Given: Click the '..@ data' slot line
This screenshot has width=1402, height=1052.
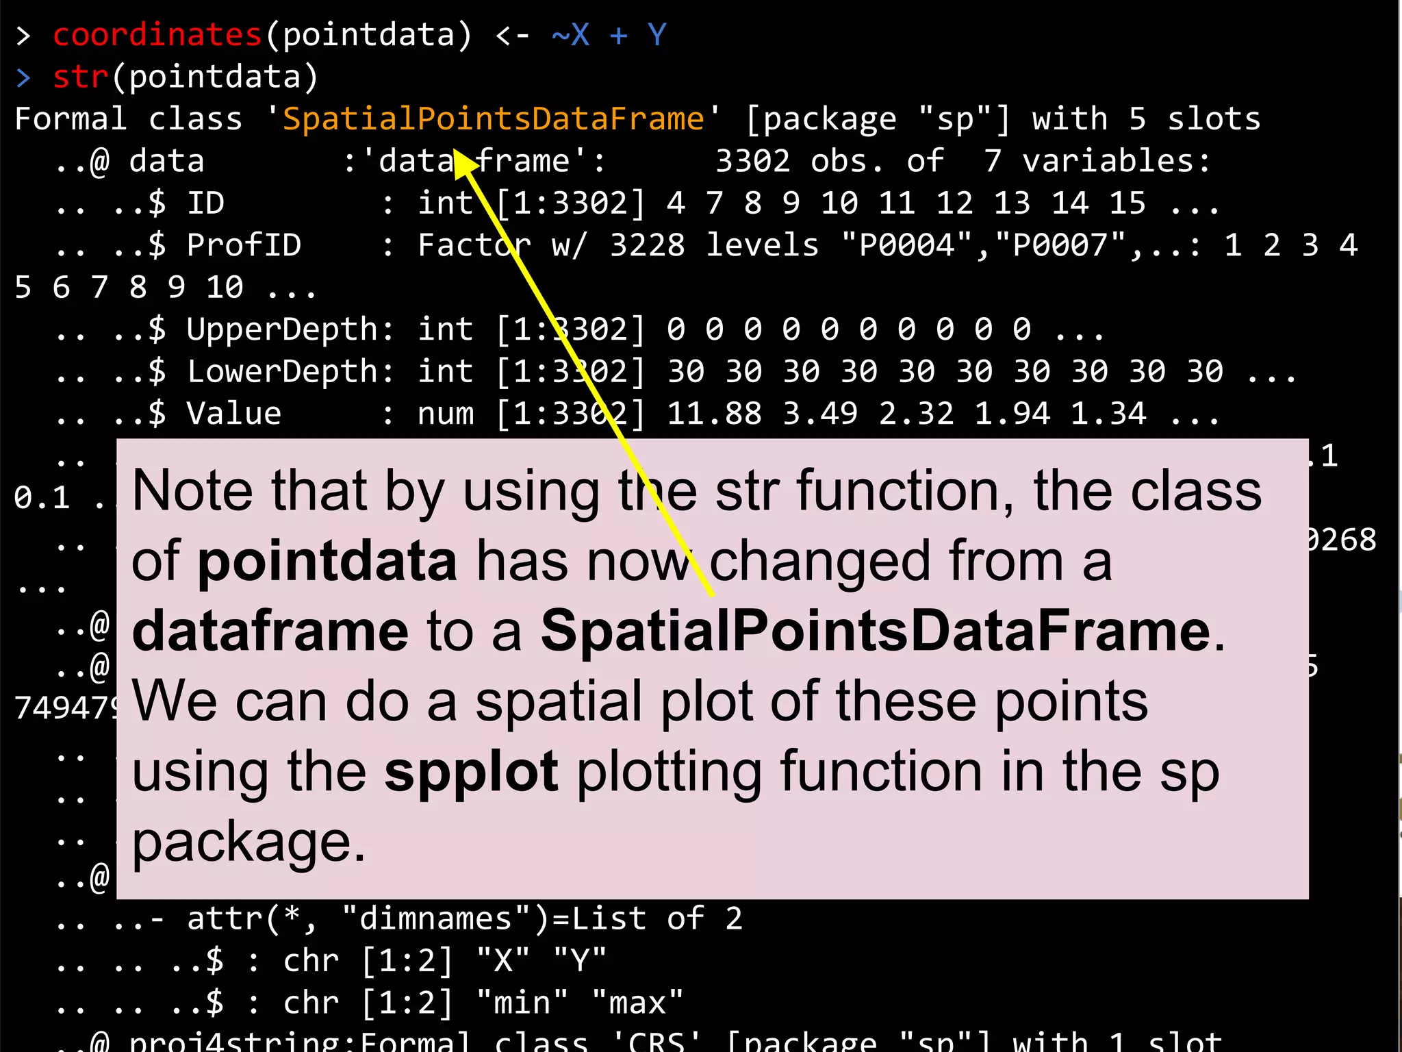Looking at the screenshot, I should coord(633,162).
